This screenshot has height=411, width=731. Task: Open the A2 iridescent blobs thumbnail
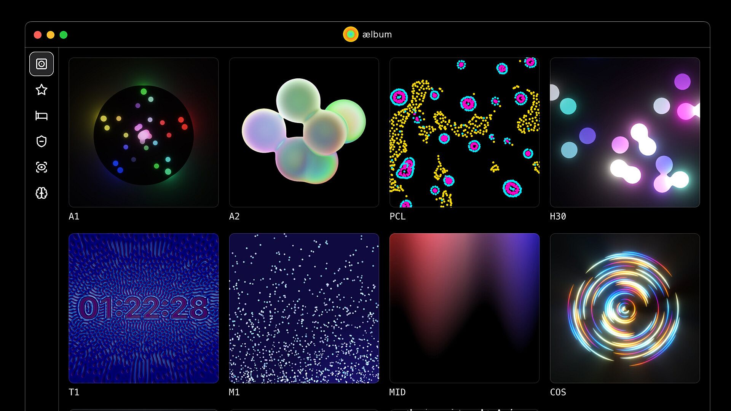point(304,132)
